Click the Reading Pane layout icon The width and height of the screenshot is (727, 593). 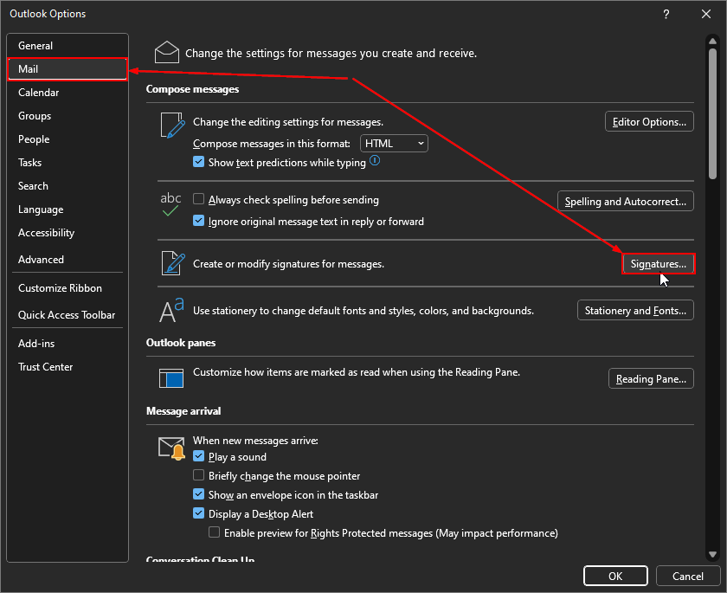click(x=171, y=377)
